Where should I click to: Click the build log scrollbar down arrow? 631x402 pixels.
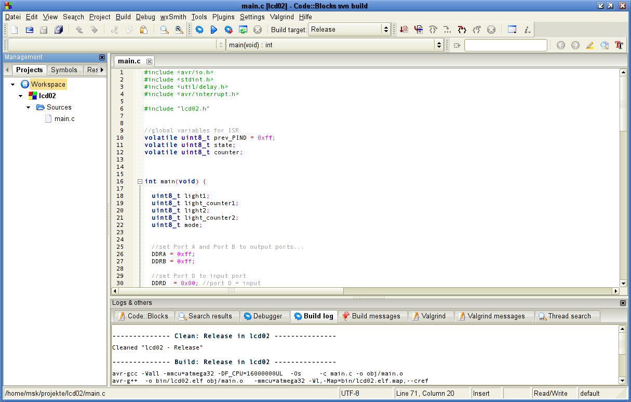tap(623, 380)
